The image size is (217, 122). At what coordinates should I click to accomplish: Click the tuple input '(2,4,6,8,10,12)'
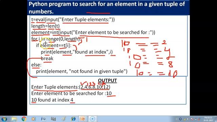pyautogui.click(x=95, y=87)
